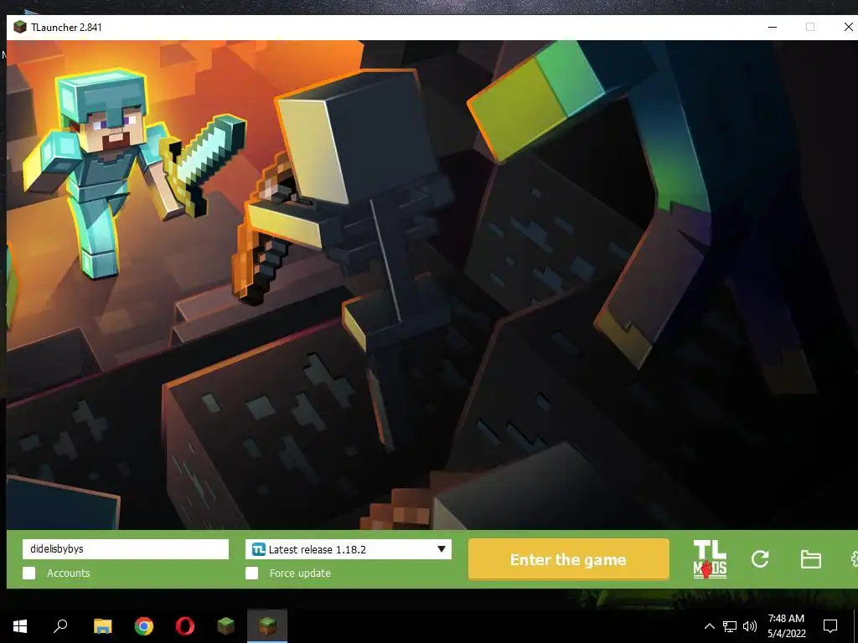Open the volume tray icon

[750, 626]
